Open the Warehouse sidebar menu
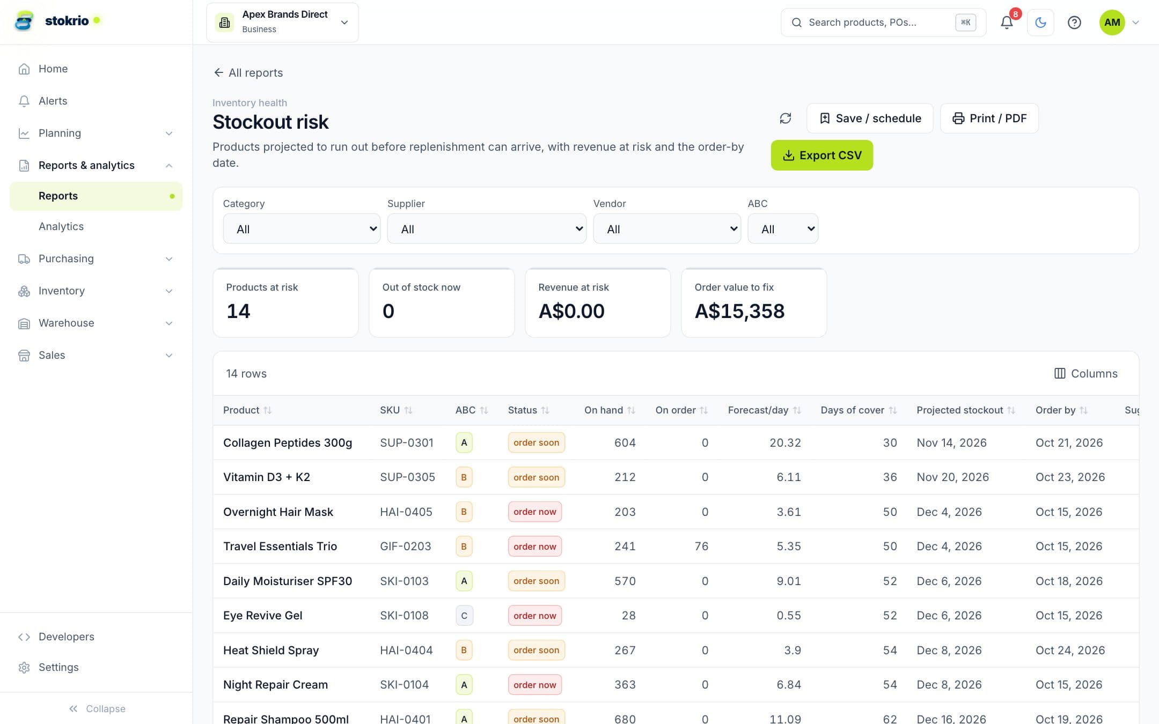Image resolution: width=1159 pixels, height=724 pixels. [96, 323]
